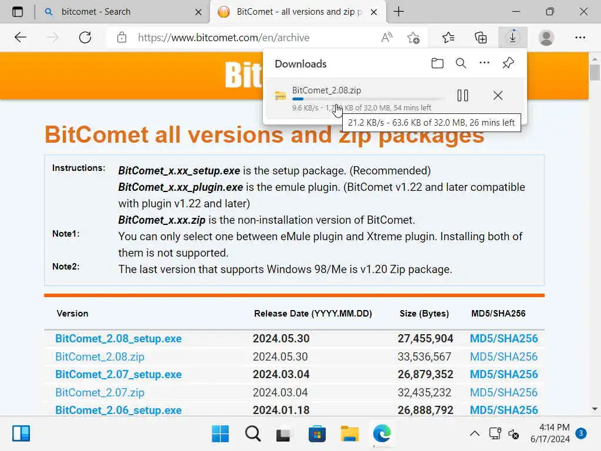
Task: Toggle the Downloads toolbar button
Action: [513, 37]
